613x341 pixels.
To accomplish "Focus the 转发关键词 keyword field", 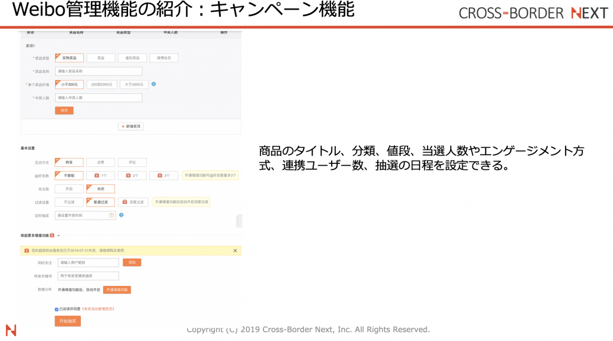I will coord(89,276).
